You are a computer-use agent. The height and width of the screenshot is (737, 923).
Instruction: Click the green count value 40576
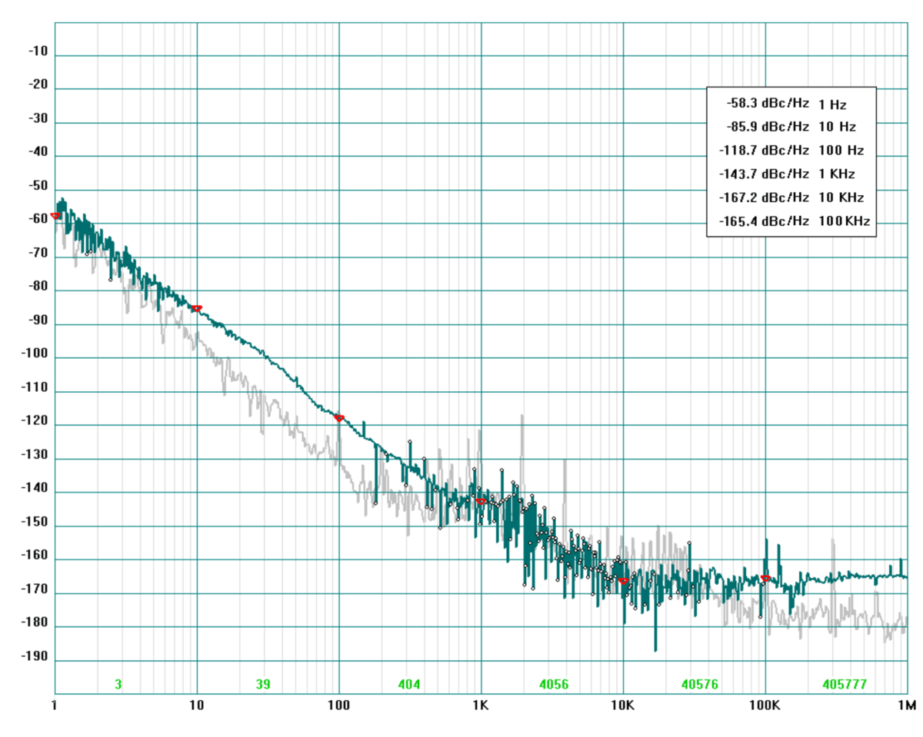(x=700, y=684)
